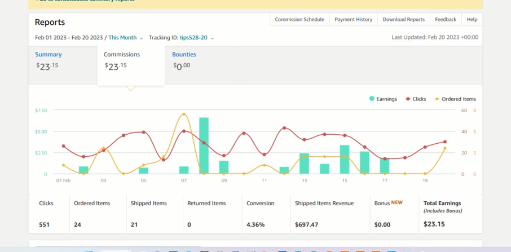Viewport: 511px width, 252px height.
Task: Click the 01 Feb x-axis label
Action: click(x=63, y=180)
